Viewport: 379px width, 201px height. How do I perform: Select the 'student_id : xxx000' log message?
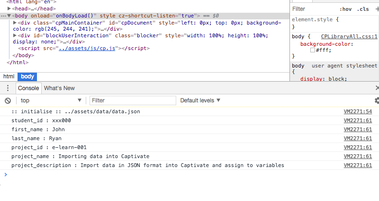41,120
